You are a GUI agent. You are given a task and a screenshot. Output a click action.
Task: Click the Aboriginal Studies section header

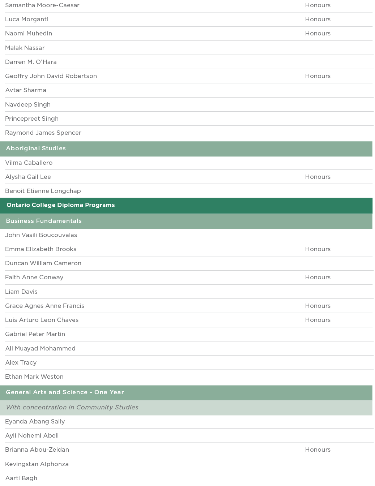pos(36,149)
